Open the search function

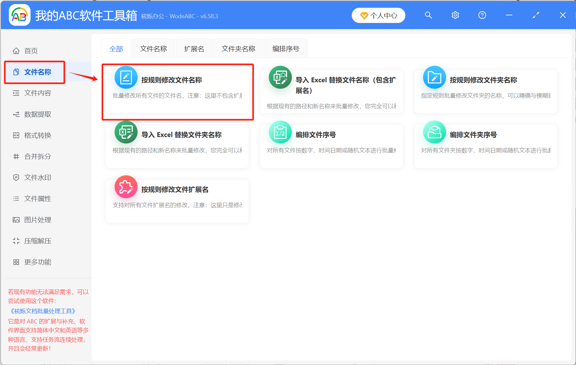[x=428, y=15]
